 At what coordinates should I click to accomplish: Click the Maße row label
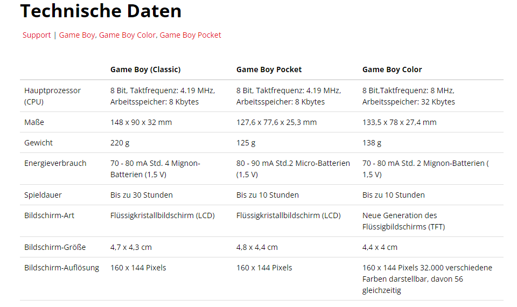pyautogui.click(x=34, y=122)
